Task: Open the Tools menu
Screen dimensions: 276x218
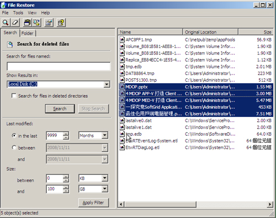Action: [x=18, y=13]
